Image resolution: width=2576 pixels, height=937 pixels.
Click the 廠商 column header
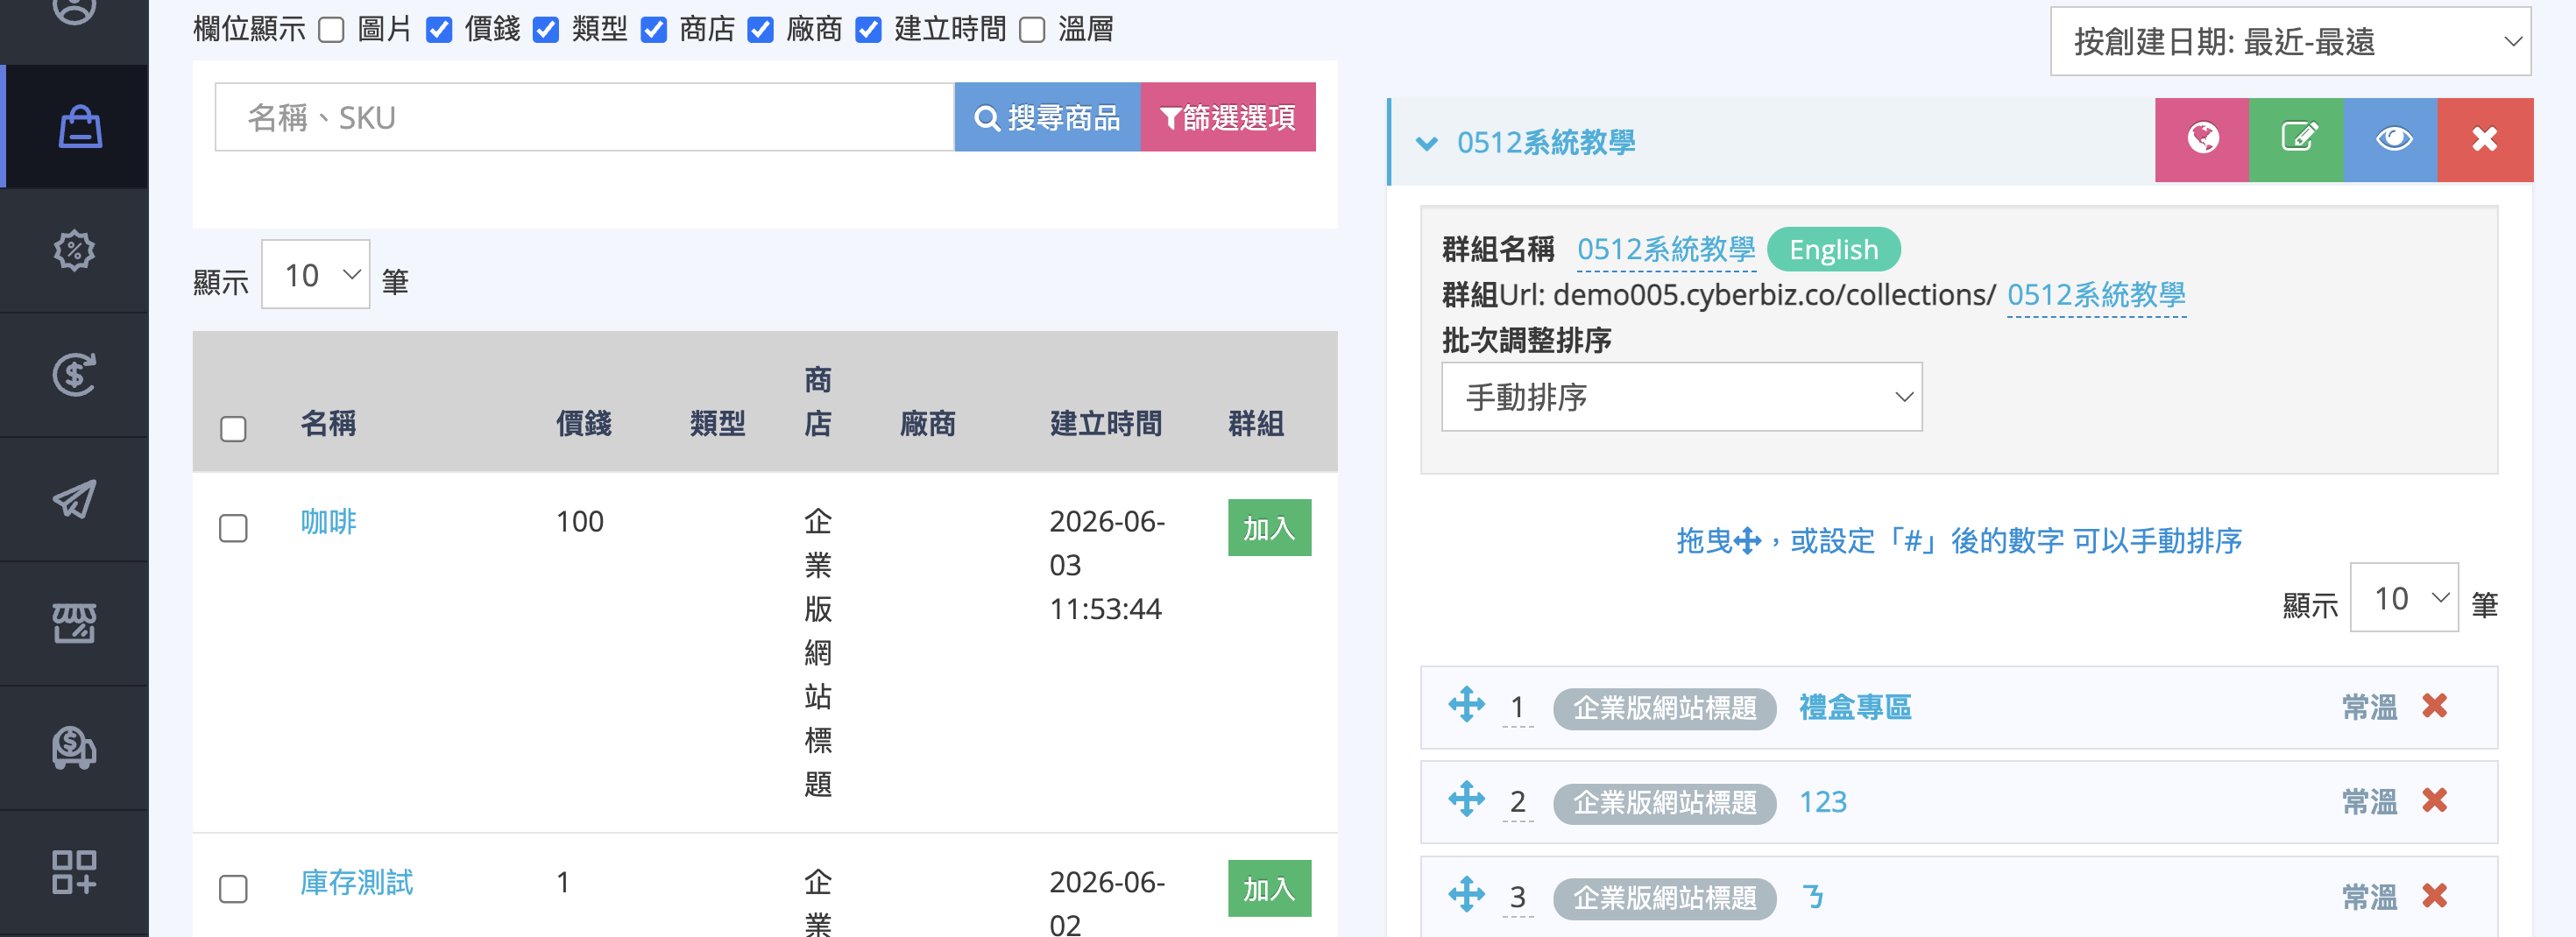927,424
